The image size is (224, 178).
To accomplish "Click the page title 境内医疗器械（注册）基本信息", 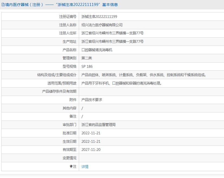I will pos(61,5).
